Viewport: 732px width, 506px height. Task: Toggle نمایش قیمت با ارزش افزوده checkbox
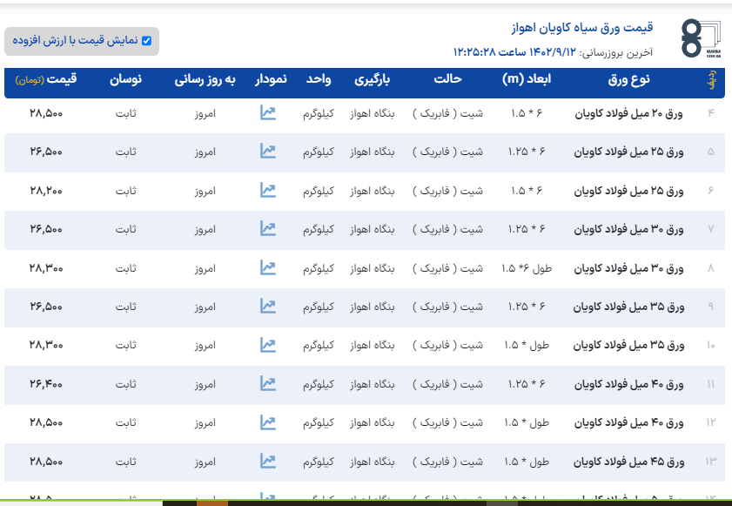[x=146, y=40]
